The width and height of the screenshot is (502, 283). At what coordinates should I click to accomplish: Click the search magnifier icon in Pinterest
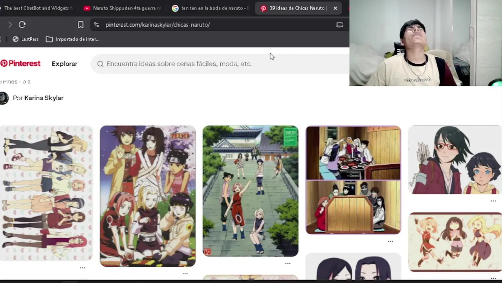[x=100, y=64]
